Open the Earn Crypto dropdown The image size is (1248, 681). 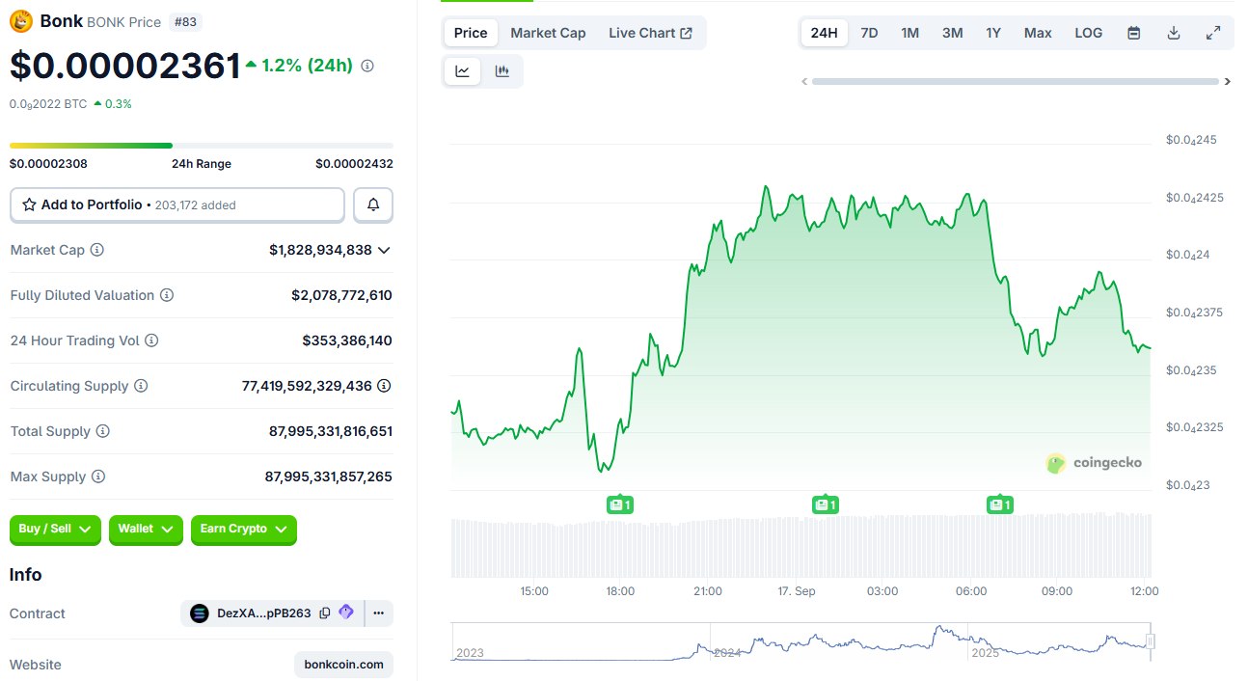(x=244, y=529)
